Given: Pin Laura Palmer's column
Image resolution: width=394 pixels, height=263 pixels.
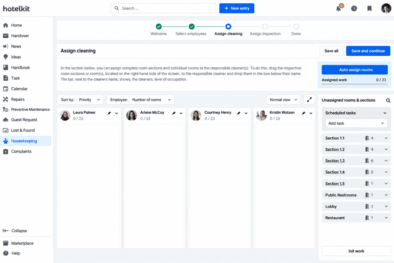Looking at the screenshot, I should (109, 113).
